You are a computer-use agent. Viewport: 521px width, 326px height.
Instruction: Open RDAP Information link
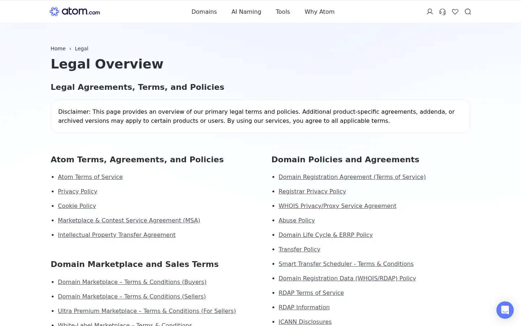pos(304,307)
